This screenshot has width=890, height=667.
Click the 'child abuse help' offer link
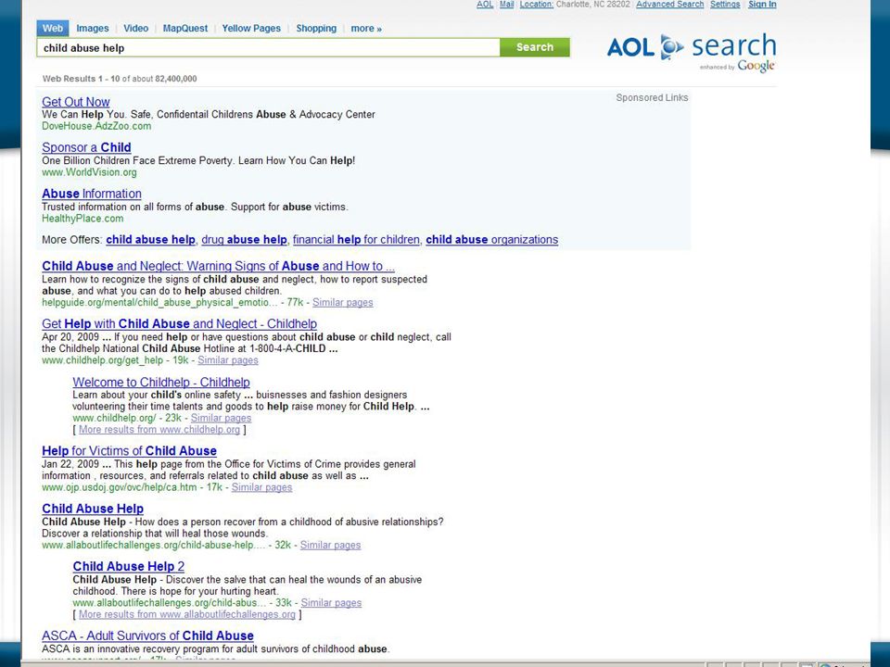(150, 239)
